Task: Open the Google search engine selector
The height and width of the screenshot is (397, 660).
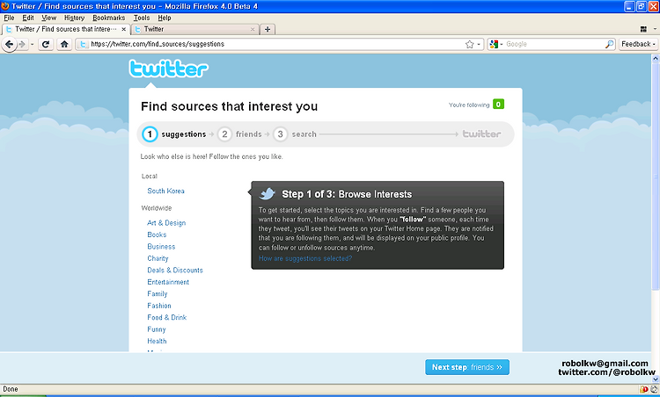Action: [495, 44]
